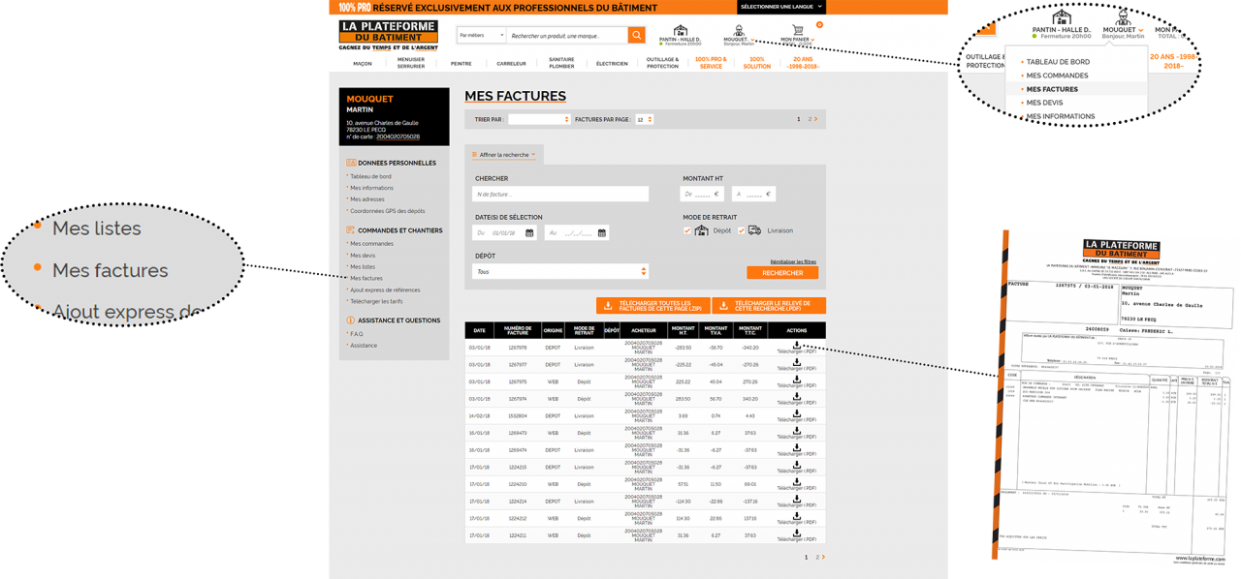Download PDF for invoice 1267978
Screen dimensions: 1241x579
(x=797, y=346)
